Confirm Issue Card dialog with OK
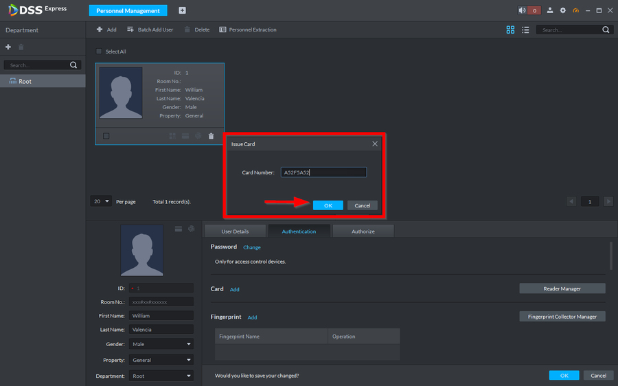 pyautogui.click(x=328, y=205)
